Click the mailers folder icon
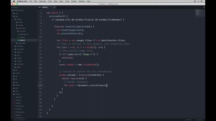This screenshot has width=216, height=121. pos(15,58)
